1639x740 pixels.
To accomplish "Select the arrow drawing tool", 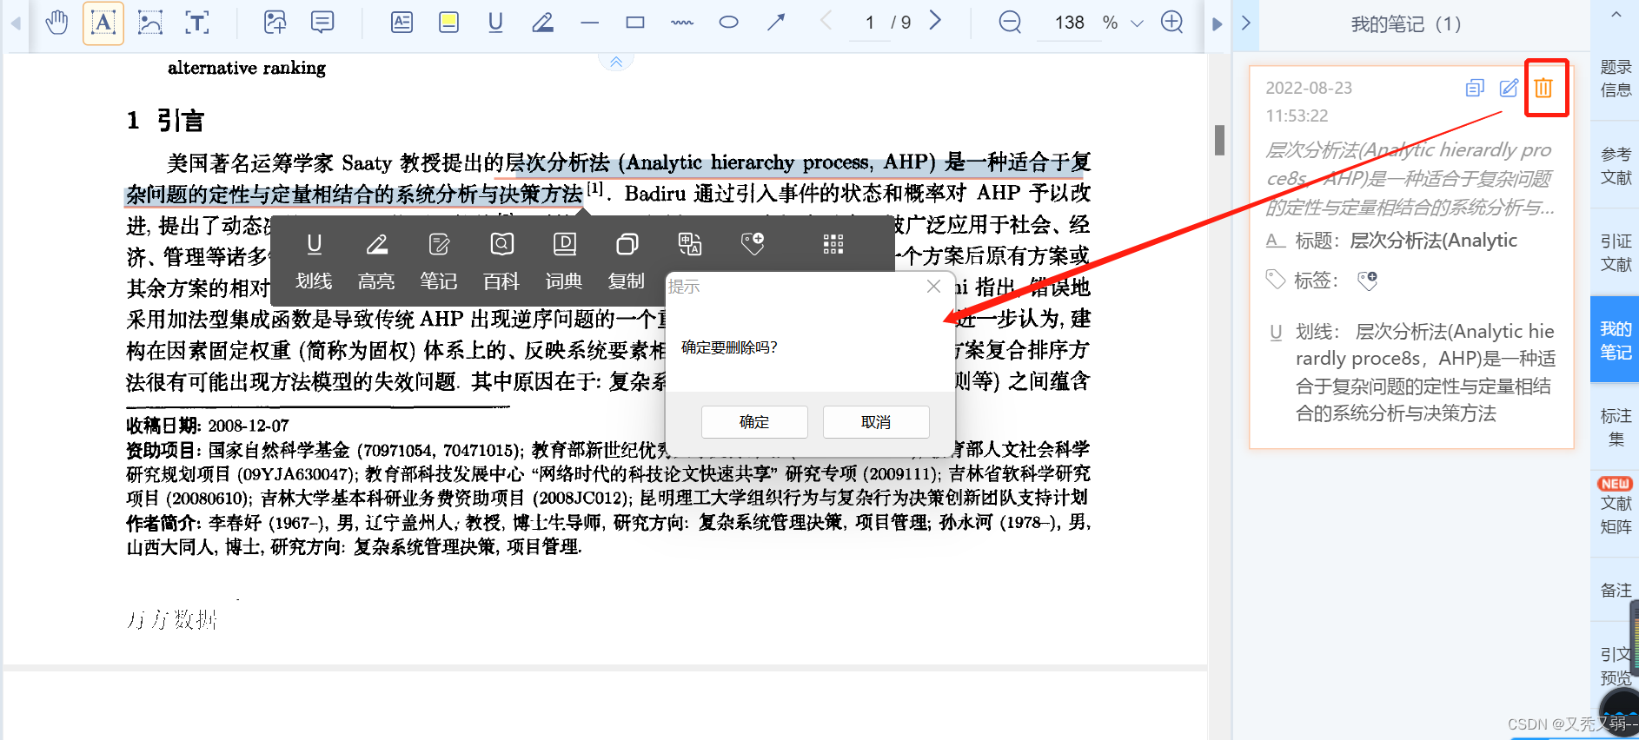I will [x=776, y=23].
